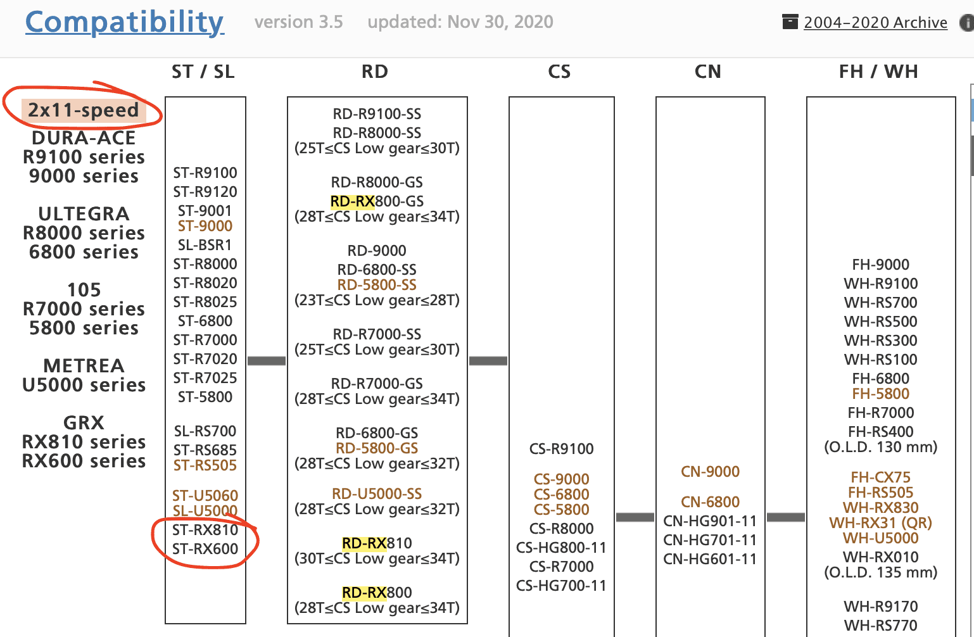
Task: Click the 'DURA-ACE' group name
Action: [84, 138]
